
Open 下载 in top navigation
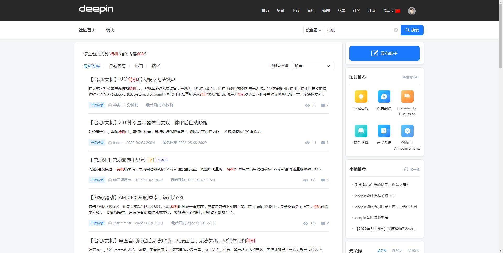[x=296, y=10]
